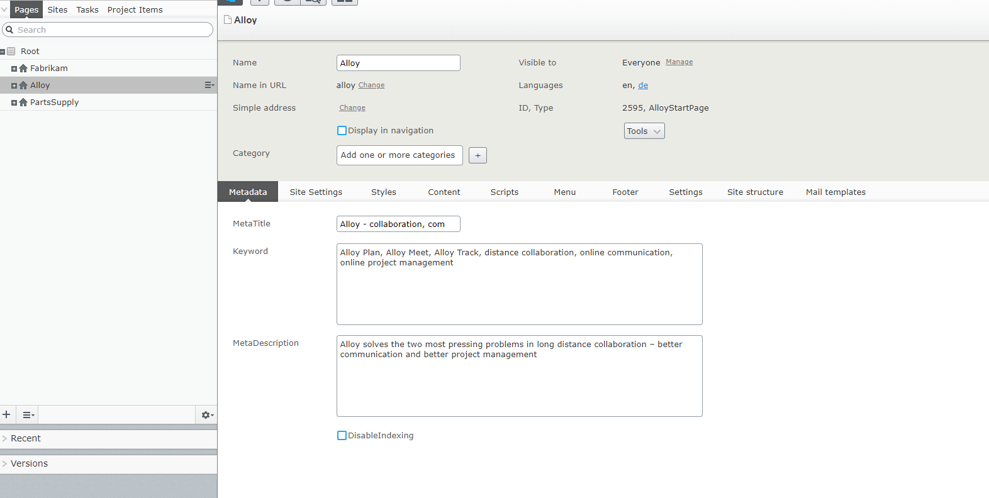This screenshot has height=498, width=989.
Task: Open the page tree options hamburger menu
Action: (28, 415)
